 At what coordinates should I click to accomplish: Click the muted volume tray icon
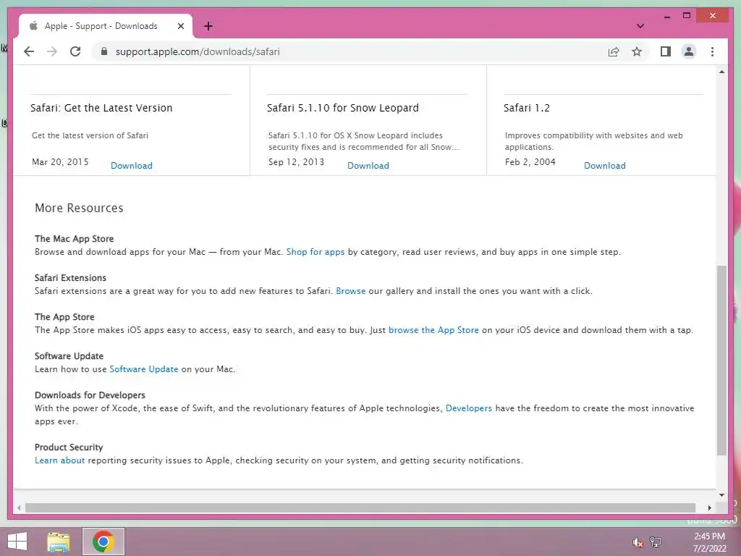(638, 542)
